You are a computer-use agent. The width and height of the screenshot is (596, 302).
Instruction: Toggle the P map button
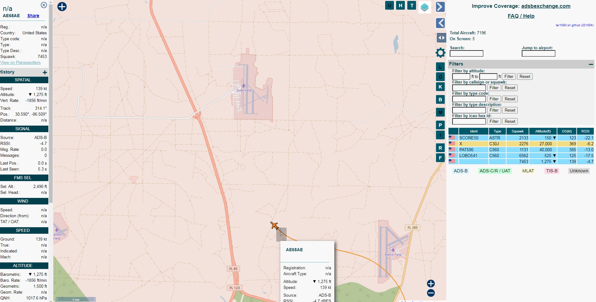pos(440,125)
